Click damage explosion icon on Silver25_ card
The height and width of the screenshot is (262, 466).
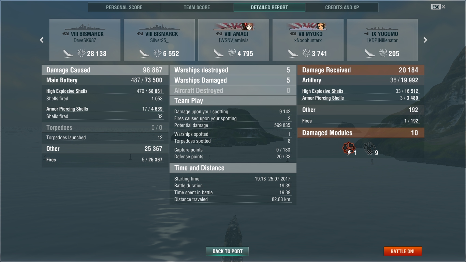coord(157,53)
